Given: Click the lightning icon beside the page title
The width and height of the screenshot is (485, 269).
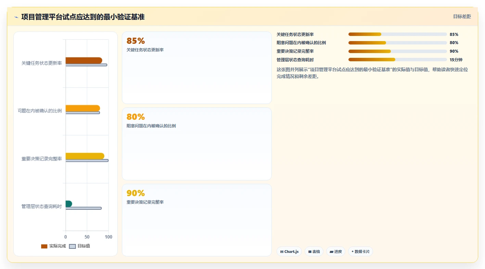Looking at the screenshot, I should tap(16, 17).
